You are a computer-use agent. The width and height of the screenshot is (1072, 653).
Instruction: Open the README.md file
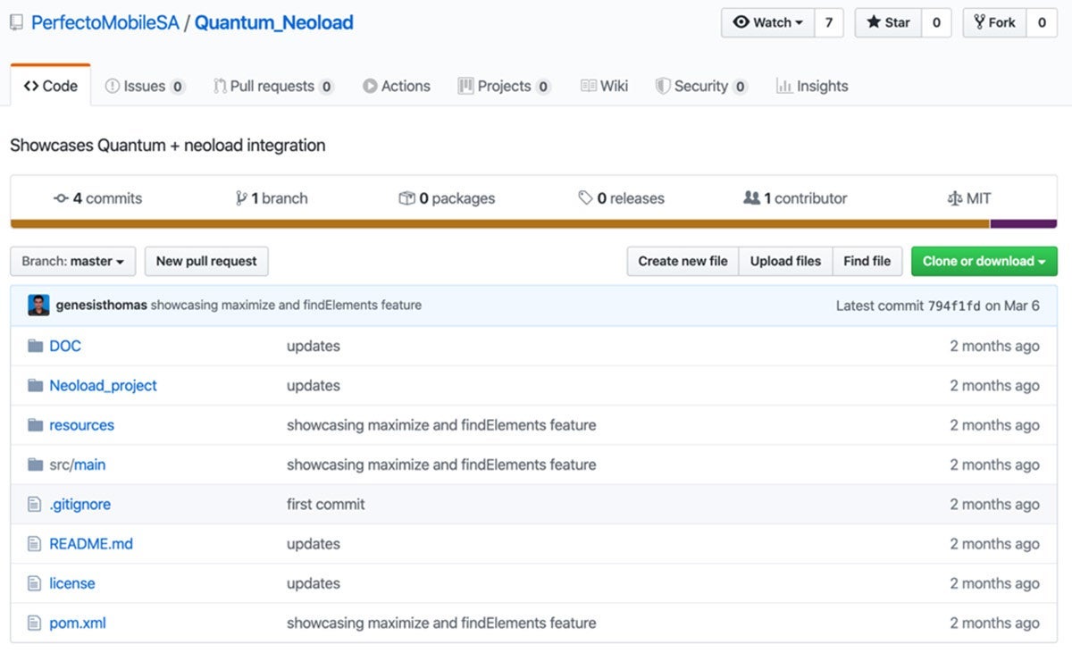coord(91,543)
